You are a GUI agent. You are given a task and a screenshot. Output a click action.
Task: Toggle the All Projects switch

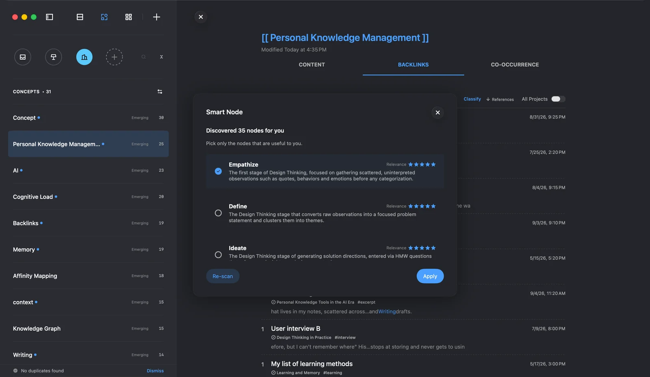tap(558, 99)
